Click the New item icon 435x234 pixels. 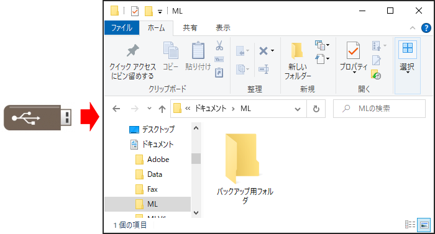320,45
